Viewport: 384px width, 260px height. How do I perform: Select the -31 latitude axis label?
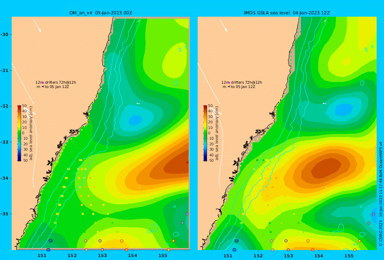(4, 70)
